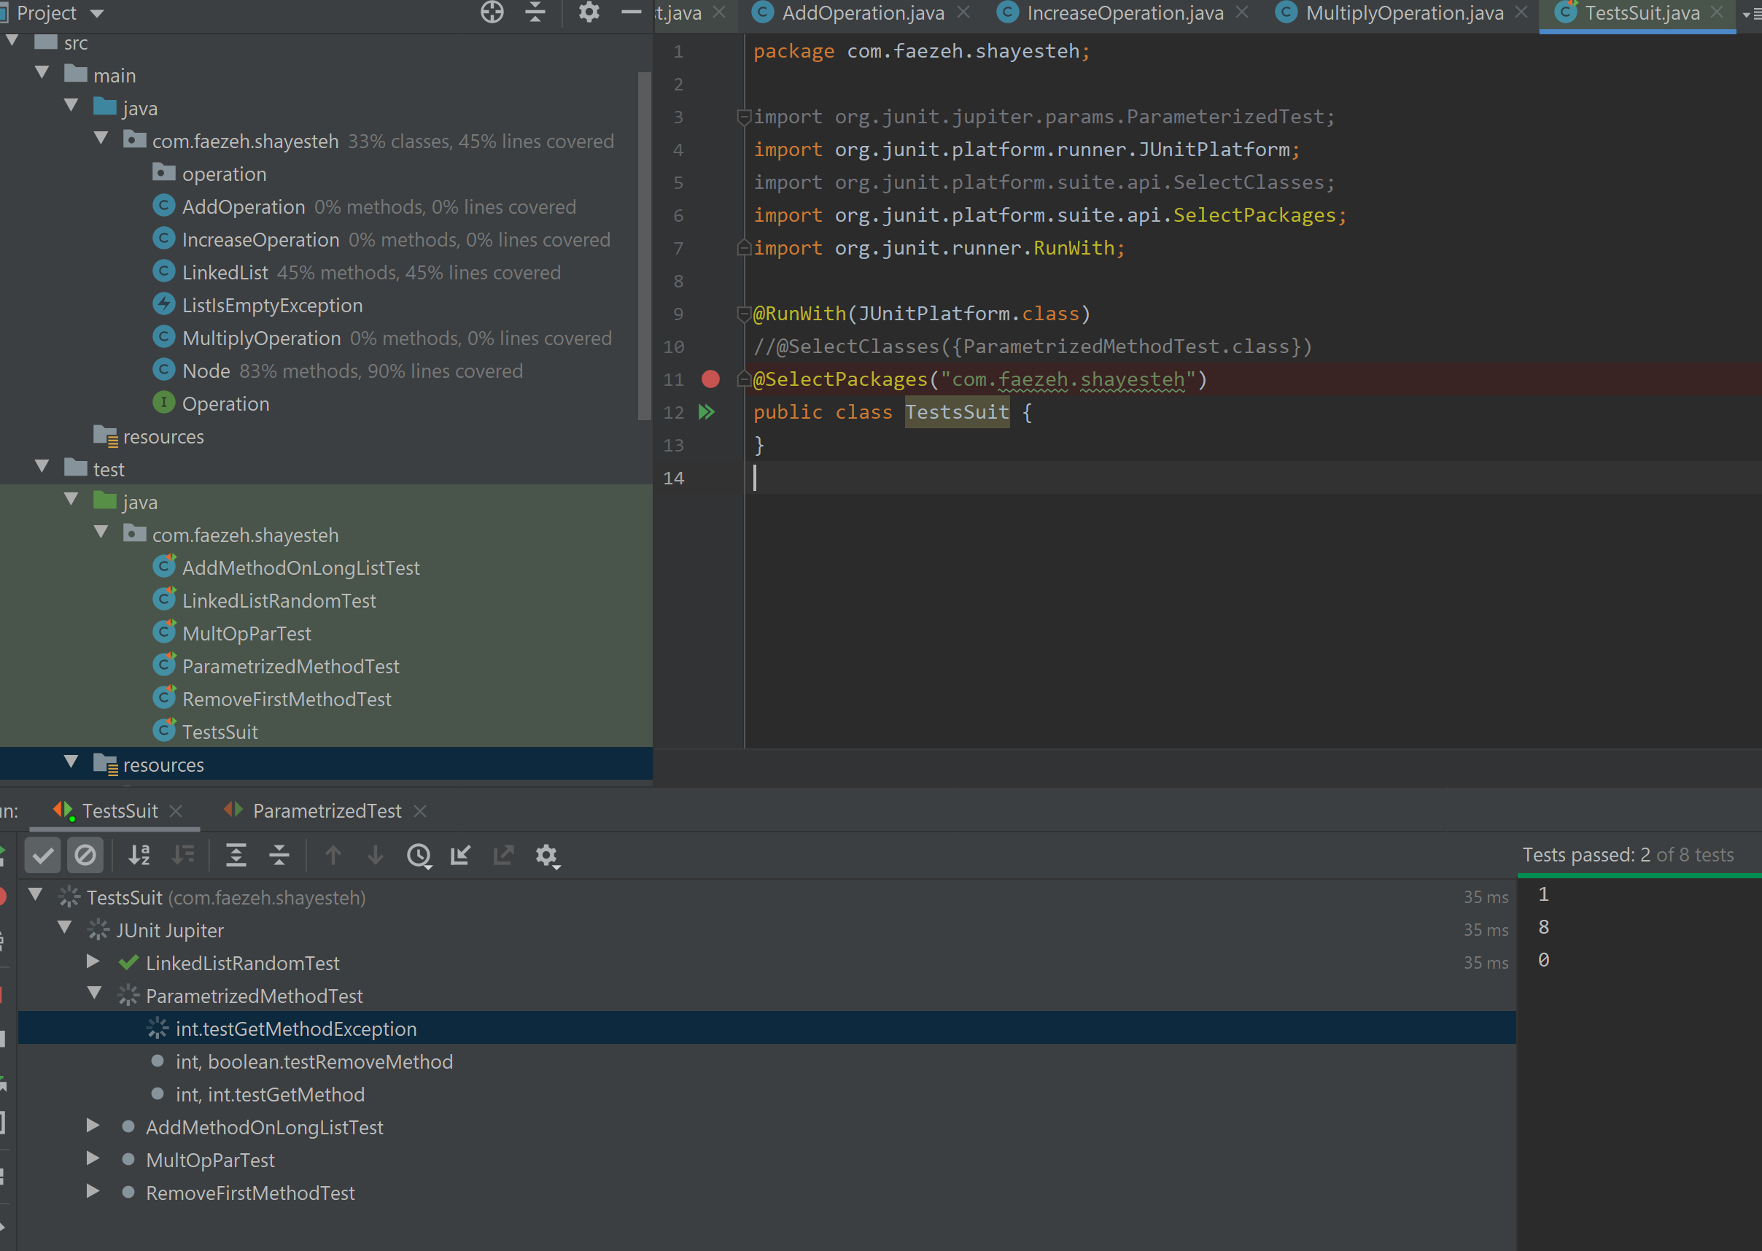
Task: Switch to the ParametrizedTest run tab
Action: [327, 810]
